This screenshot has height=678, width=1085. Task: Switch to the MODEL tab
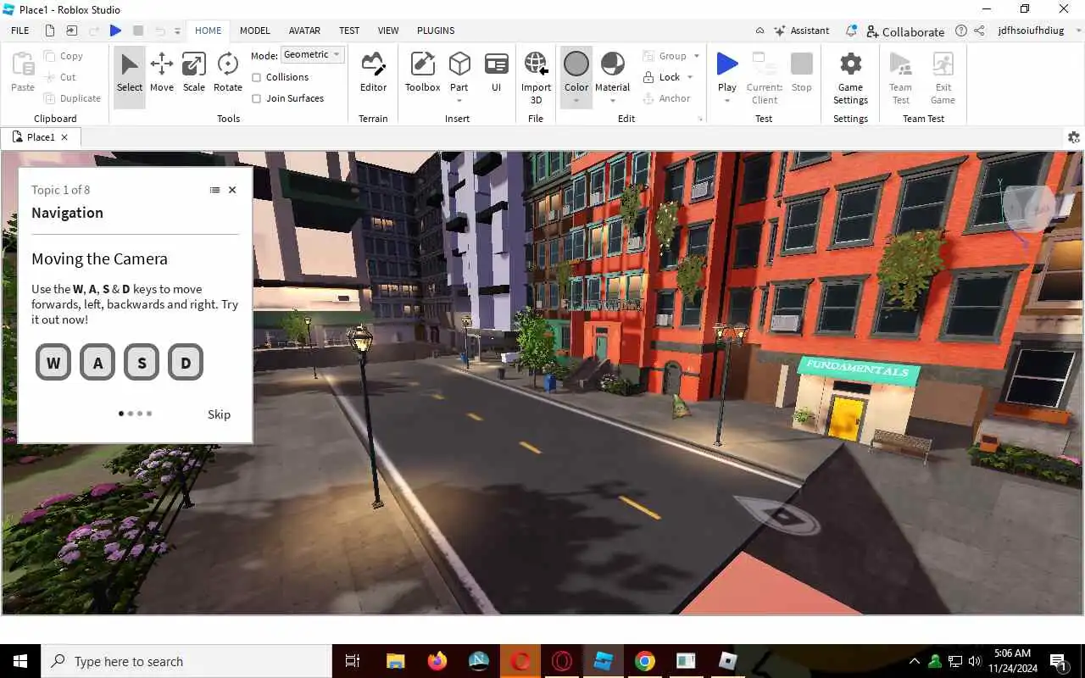(x=254, y=31)
